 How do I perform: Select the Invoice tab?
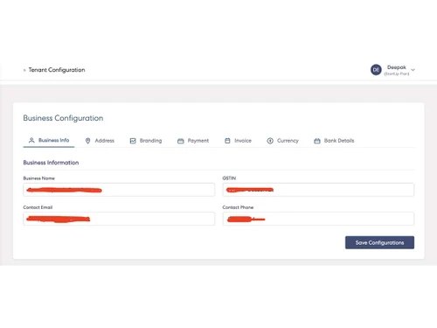coord(238,141)
